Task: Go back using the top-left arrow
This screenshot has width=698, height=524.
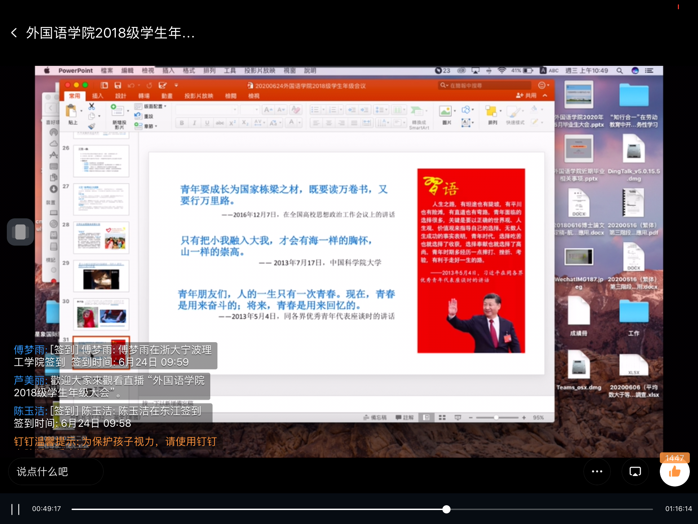Action: (14, 33)
